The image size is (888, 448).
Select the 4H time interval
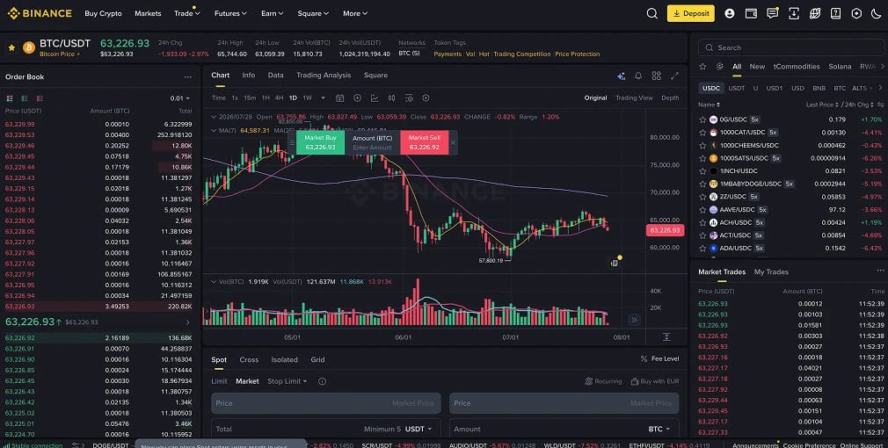280,98
